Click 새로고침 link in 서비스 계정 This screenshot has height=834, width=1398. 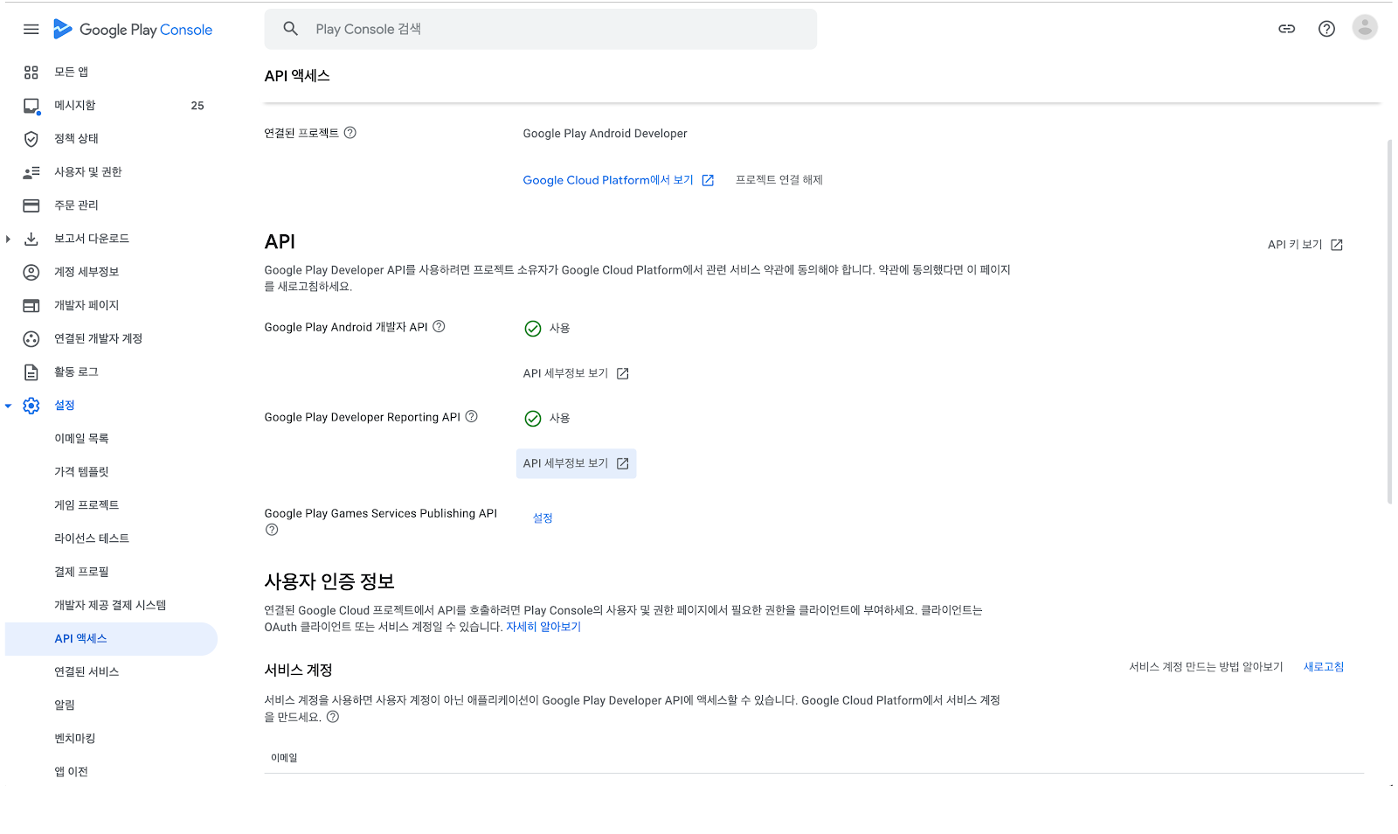click(x=1324, y=667)
